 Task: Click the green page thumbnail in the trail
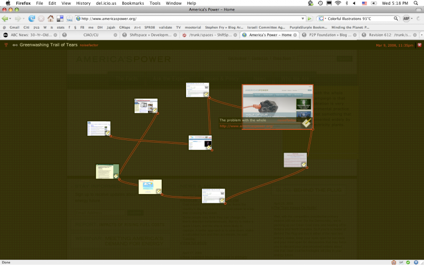(108, 171)
